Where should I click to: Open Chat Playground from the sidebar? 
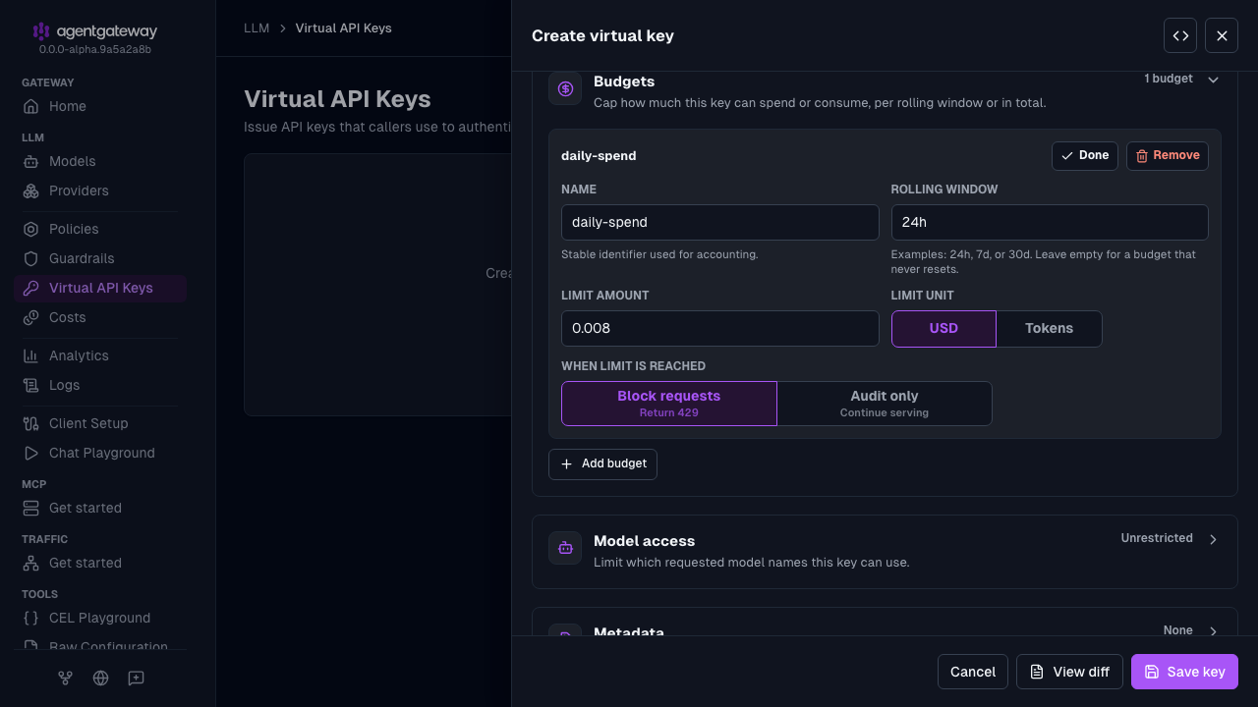pos(102,453)
